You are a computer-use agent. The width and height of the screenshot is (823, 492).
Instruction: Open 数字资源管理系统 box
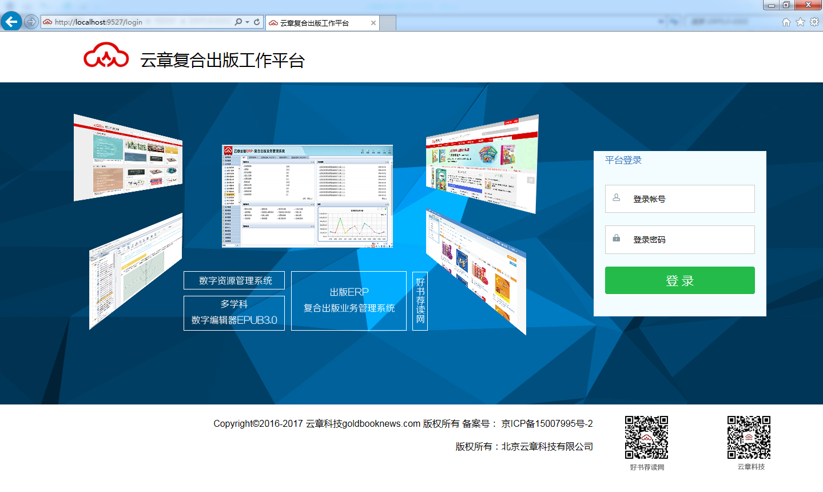tap(234, 280)
